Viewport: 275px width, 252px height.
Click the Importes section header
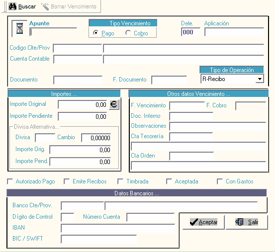[x=64, y=94]
